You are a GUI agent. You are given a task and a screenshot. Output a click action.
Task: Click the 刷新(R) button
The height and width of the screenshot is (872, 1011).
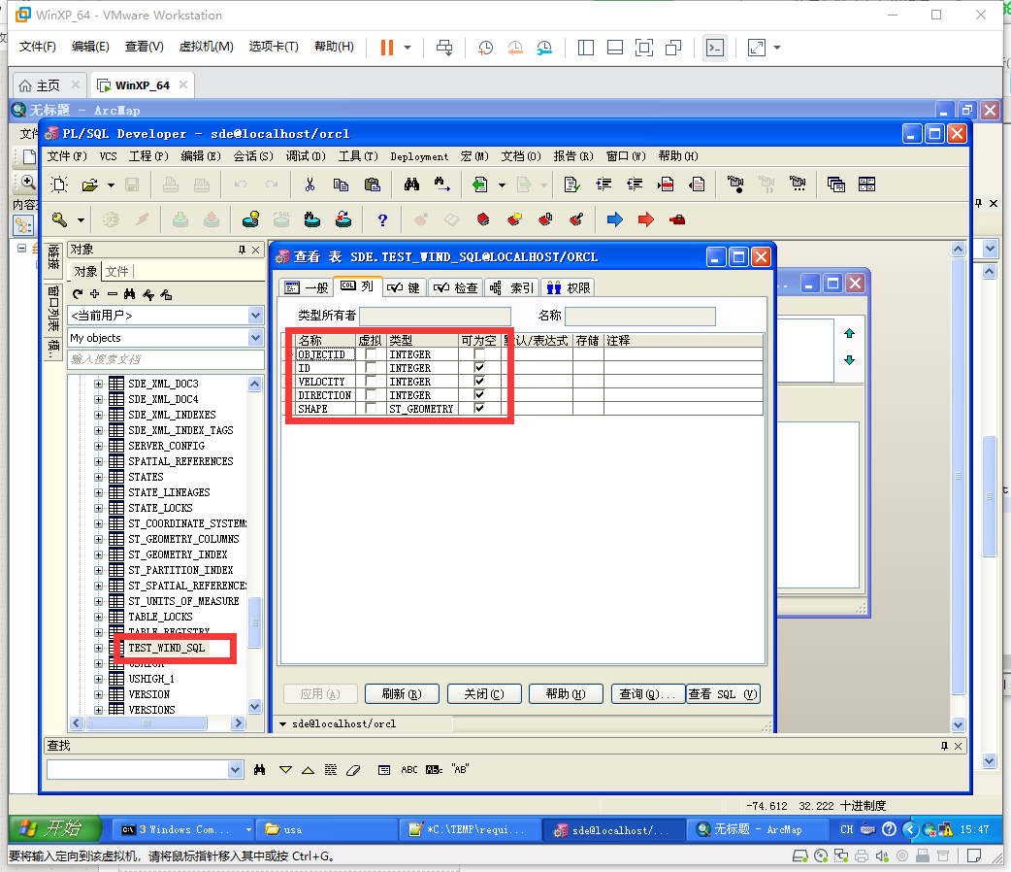(402, 693)
